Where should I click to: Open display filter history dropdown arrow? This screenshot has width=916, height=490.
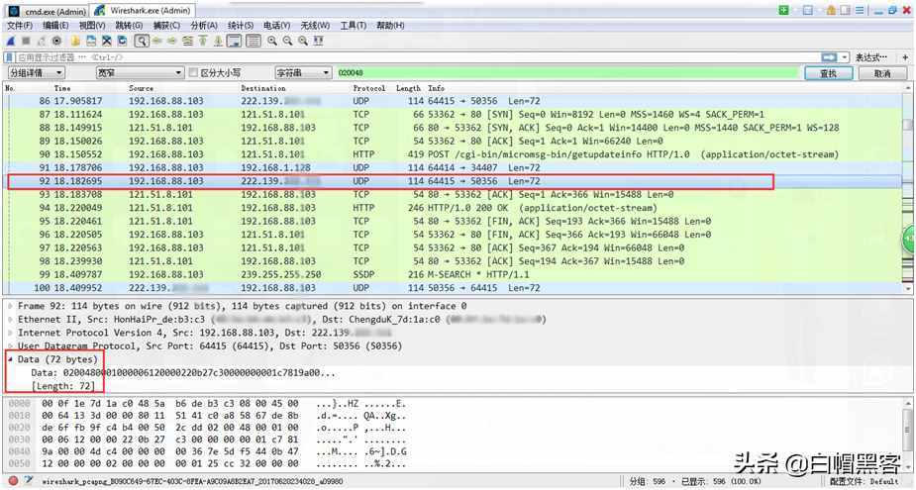click(x=845, y=57)
